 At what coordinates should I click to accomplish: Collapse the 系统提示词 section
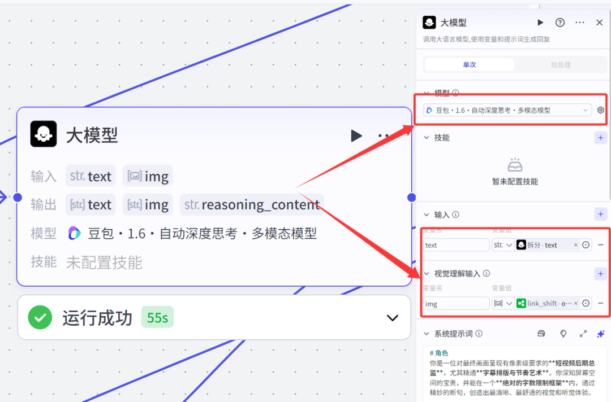427,334
